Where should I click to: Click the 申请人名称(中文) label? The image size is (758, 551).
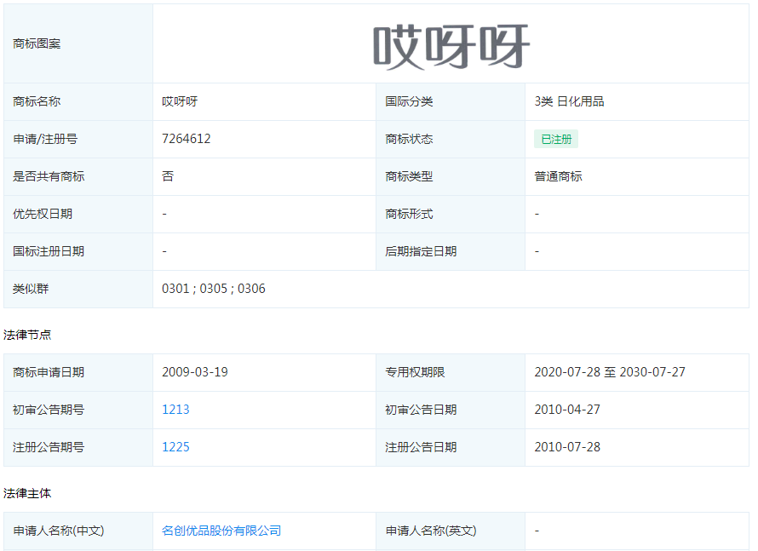pos(59,531)
